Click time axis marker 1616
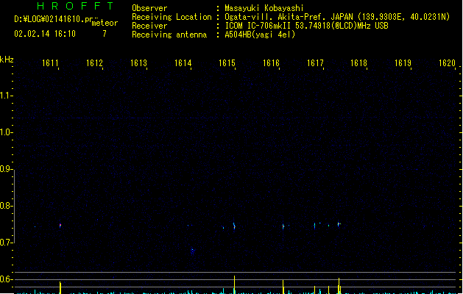 point(271,63)
